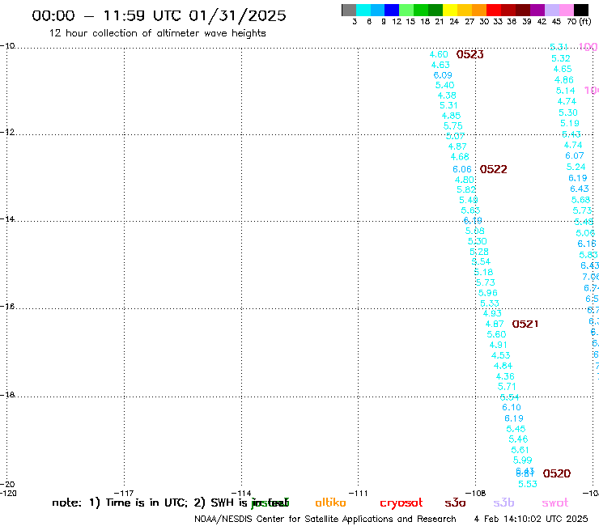
Task: Click the wave height value 5.18
Action: pos(483,272)
